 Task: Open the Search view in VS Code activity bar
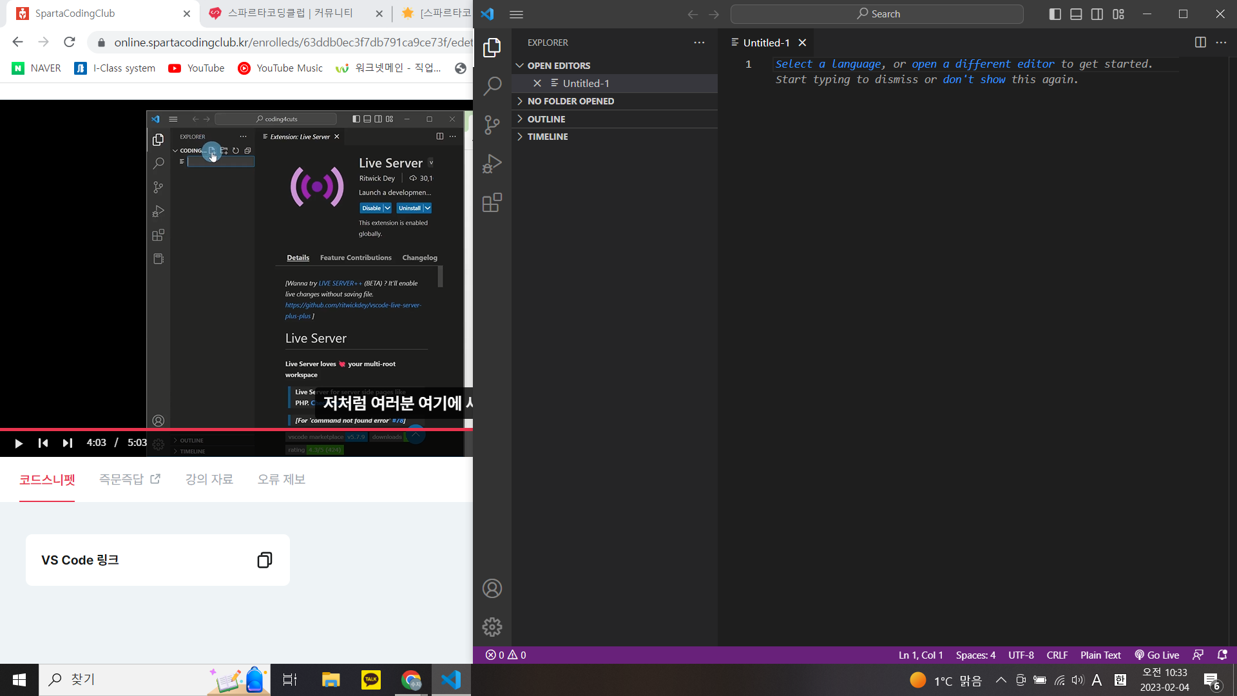pyautogui.click(x=492, y=86)
